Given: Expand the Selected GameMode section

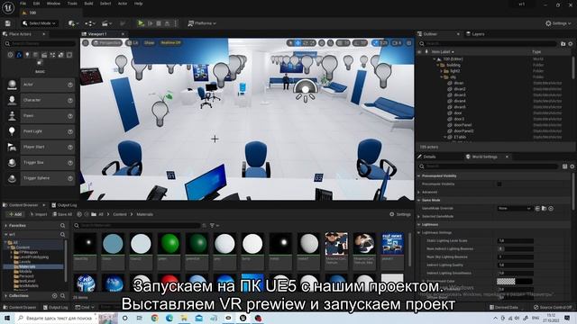Looking at the screenshot, I should [x=418, y=216].
